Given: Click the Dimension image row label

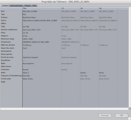Looking at the screenshot, I should click(8, 39).
